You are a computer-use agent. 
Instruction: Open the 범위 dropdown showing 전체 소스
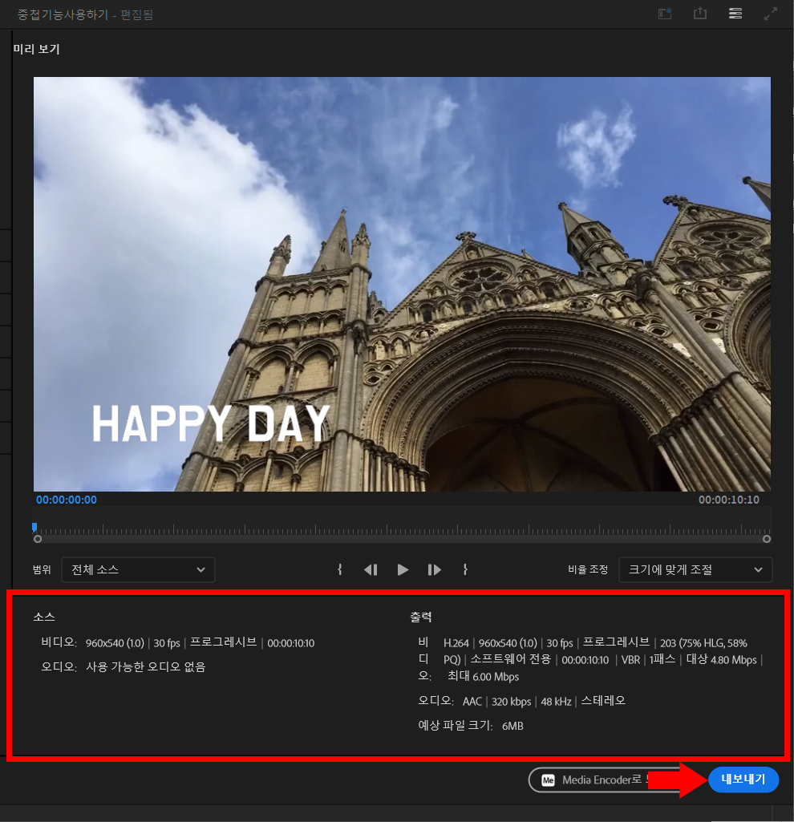pyautogui.click(x=138, y=569)
